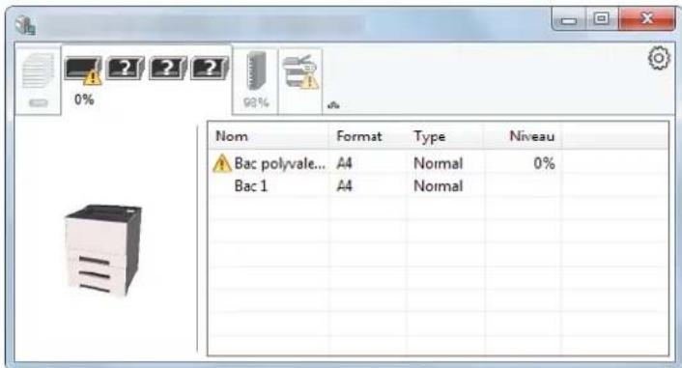
Task: Minimize the status monitor window
Action: point(568,19)
